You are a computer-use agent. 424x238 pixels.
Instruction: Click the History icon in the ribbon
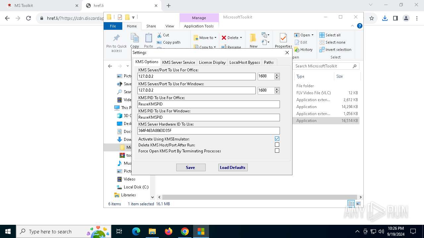[297, 50]
